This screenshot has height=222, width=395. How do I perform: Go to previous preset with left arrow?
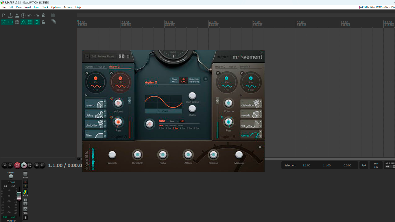(x=120, y=57)
